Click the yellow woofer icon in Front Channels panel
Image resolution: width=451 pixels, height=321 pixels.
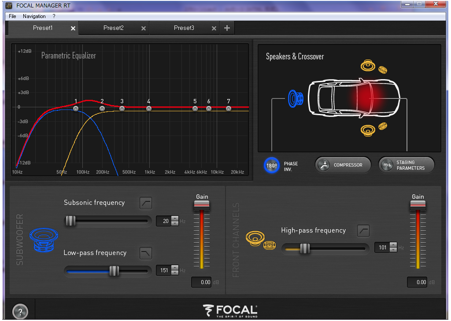255,238
